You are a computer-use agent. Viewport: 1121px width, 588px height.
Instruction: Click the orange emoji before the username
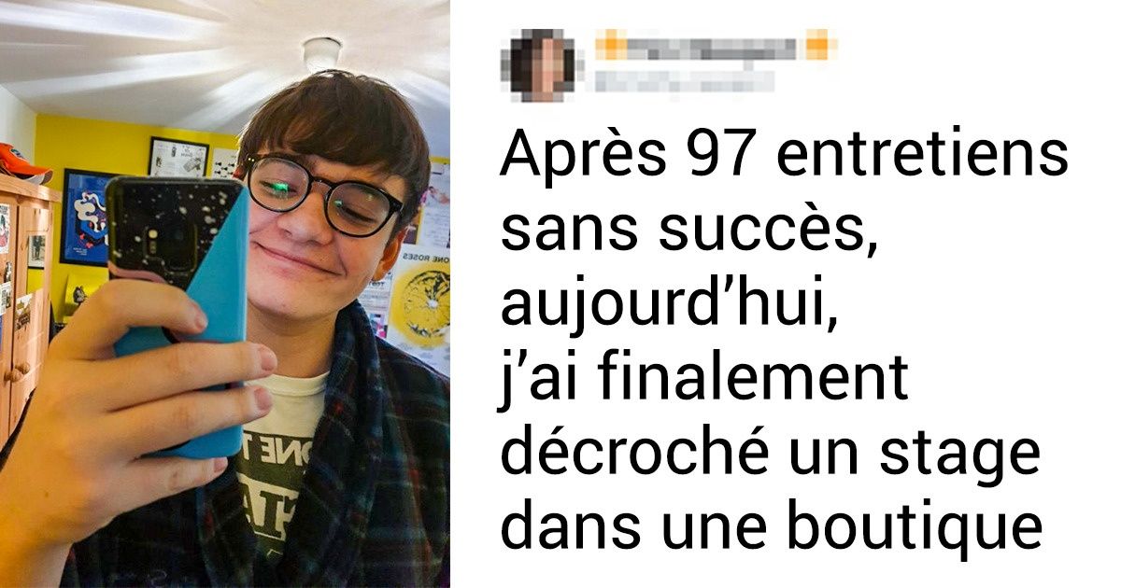[611, 44]
